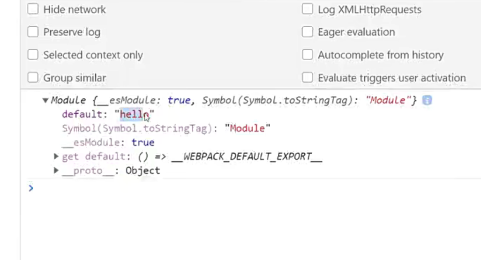Toggle Evaluate triggers user activation checkbox

[308, 78]
